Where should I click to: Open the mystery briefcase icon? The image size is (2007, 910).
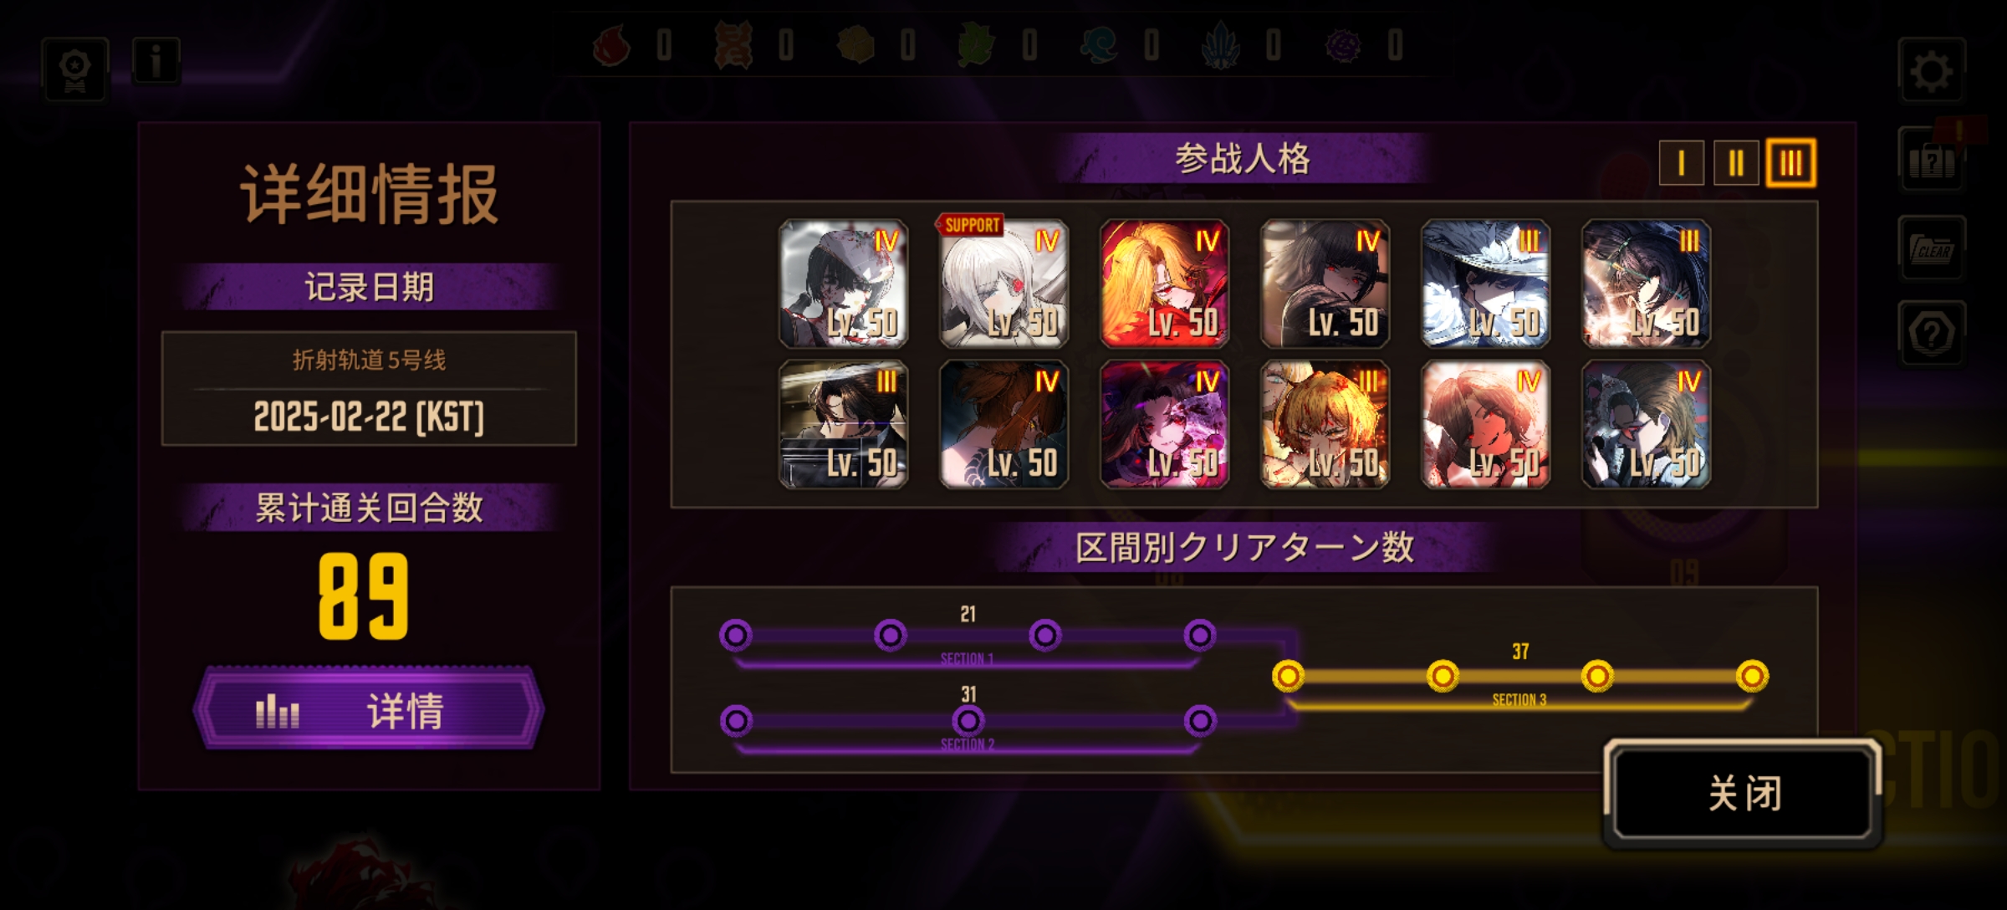coord(1931,161)
